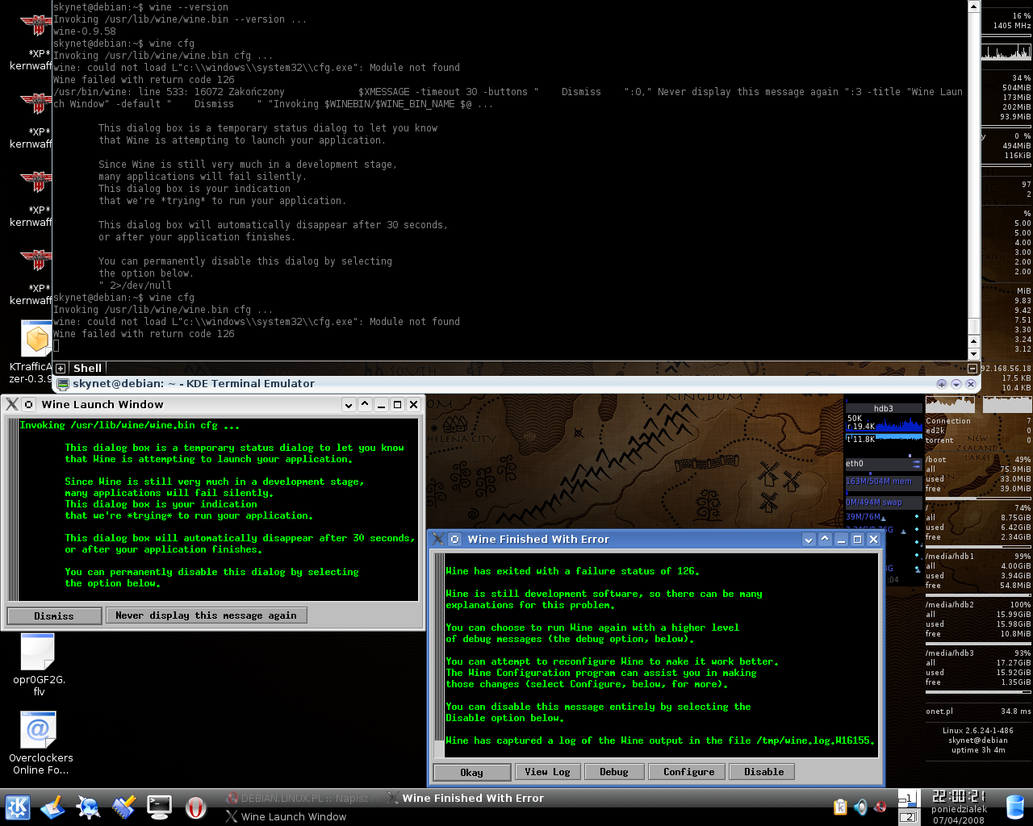The image size is (1033, 826).
Task: Open the terminal launcher in the panel
Action: tap(159, 807)
